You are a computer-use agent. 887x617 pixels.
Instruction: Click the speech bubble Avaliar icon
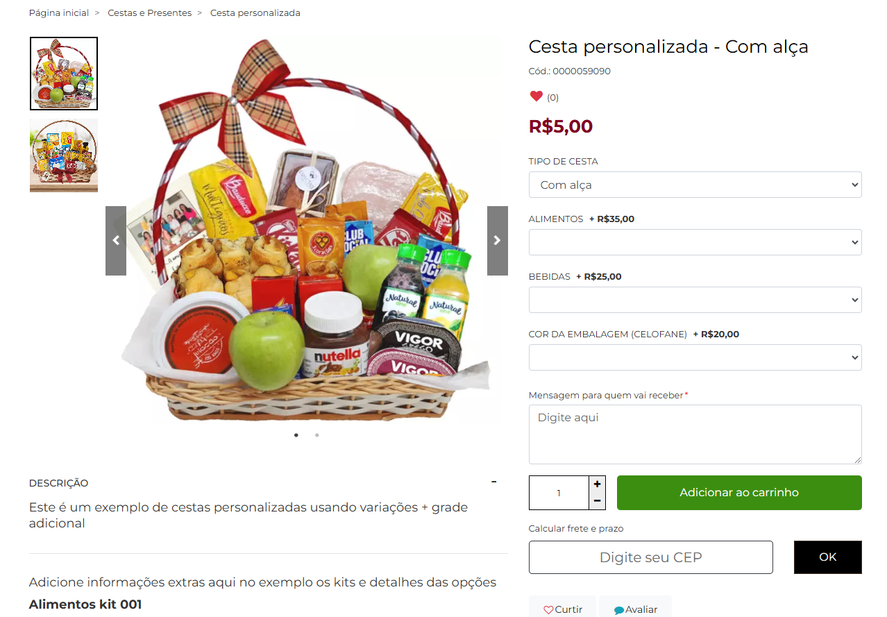[619, 611]
